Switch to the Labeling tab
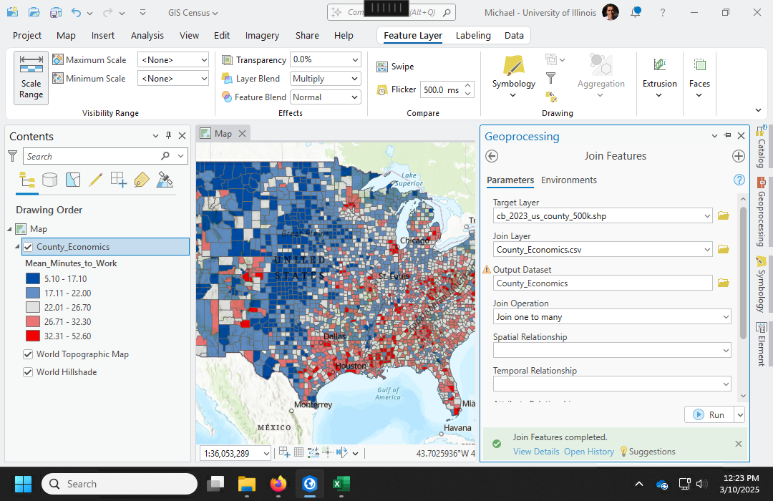The image size is (773, 501). tap(473, 36)
